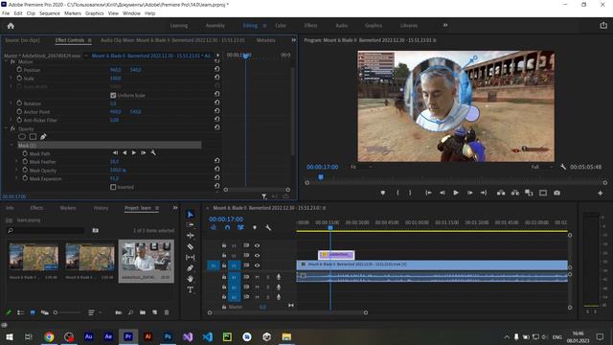Toggle animation stopwatch for Rotation
The width and height of the screenshot is (613, 345).
pyautogui.click(x=19, y=103)
